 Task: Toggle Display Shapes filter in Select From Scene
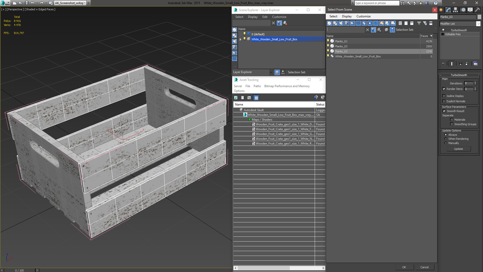[x=335, y=23]
